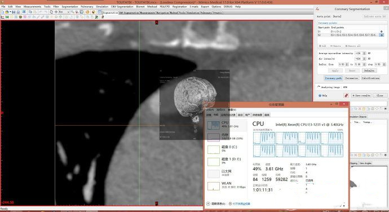
Task: Click the pan tool icon next to rotate
Action: click(56, 12)
